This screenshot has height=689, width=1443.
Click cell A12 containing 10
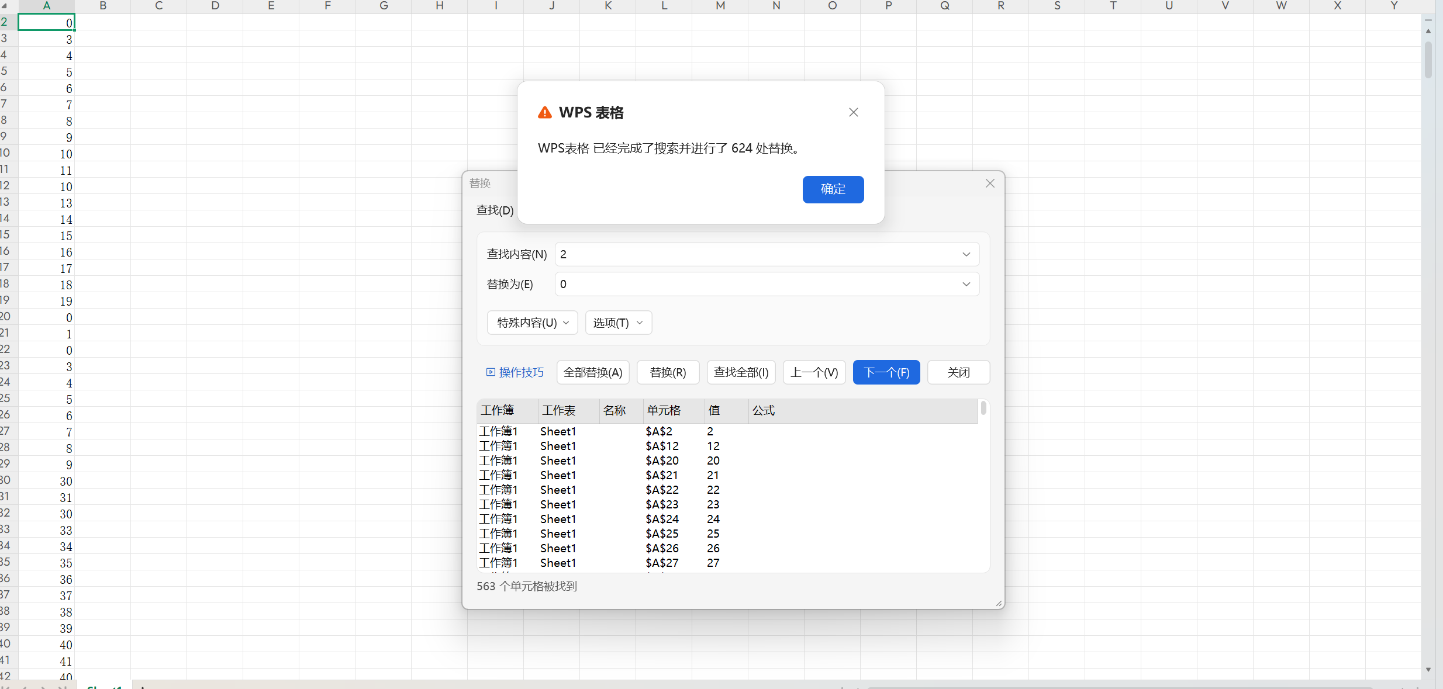click(46, 186)
